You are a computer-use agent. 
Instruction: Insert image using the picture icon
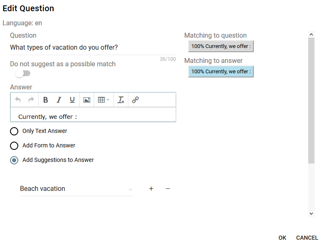[87, 100]
